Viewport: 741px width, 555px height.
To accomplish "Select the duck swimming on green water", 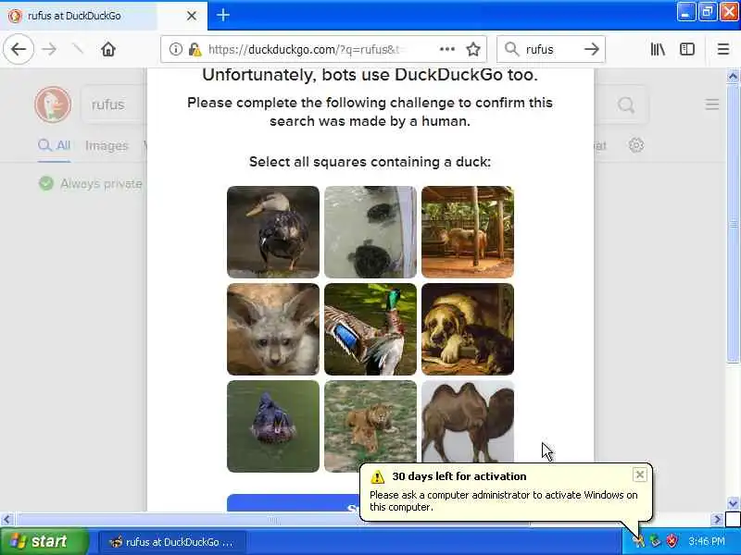I will [x=273, y=426].
